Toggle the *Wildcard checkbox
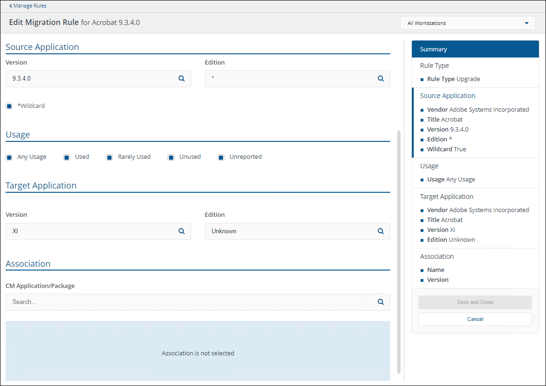 (x=9, y=106)
